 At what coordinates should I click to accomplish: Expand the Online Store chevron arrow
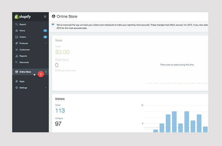click(46, 72)
